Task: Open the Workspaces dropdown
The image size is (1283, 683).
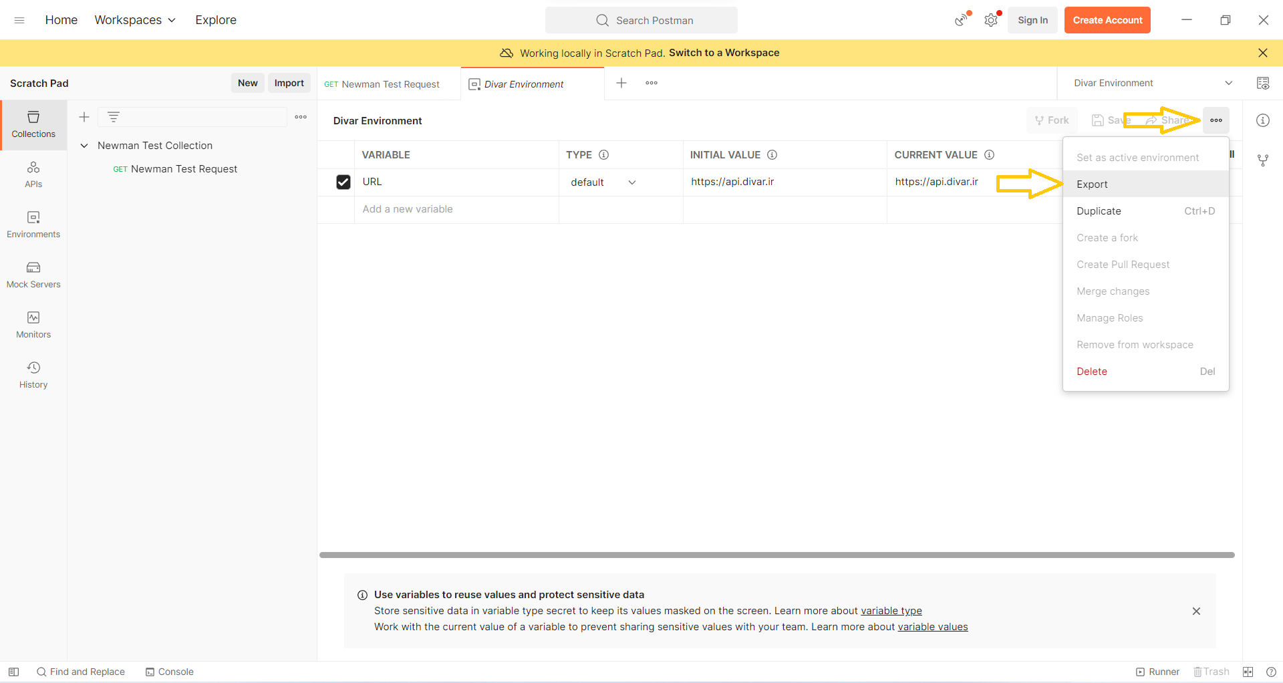Action: click(x=135, y=20)
